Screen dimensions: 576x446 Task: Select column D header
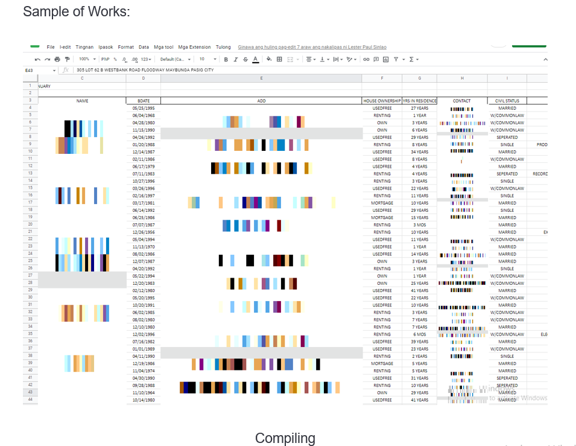coord(144,78)
